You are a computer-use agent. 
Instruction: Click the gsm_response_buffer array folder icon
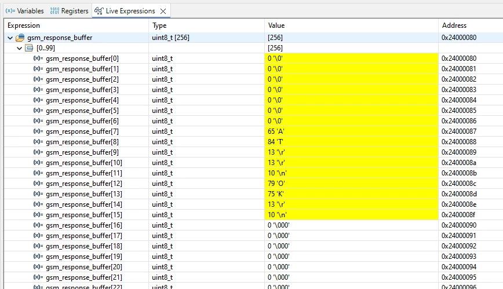tap(20, 38)
